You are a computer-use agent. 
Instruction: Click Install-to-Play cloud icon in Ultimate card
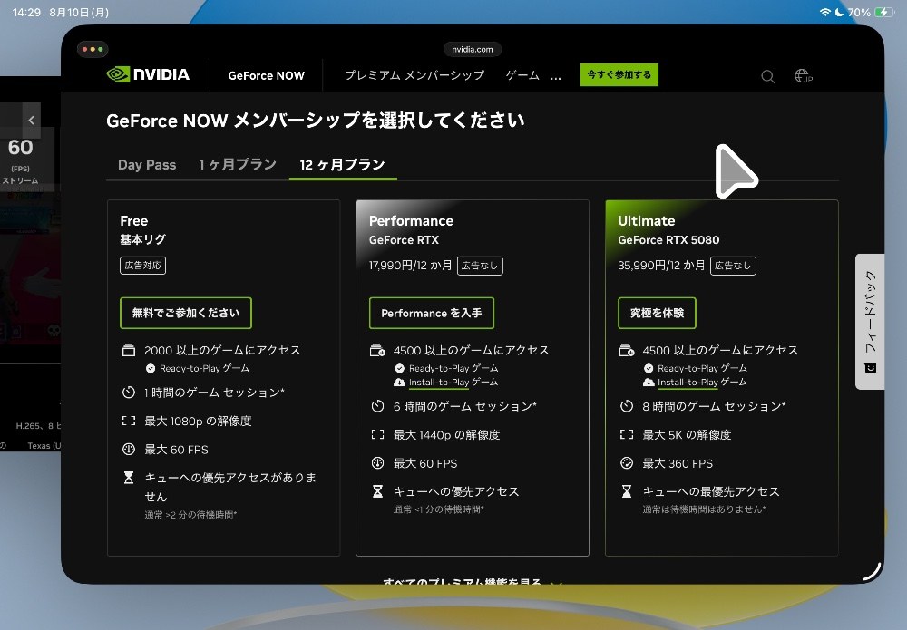(649, 382)
